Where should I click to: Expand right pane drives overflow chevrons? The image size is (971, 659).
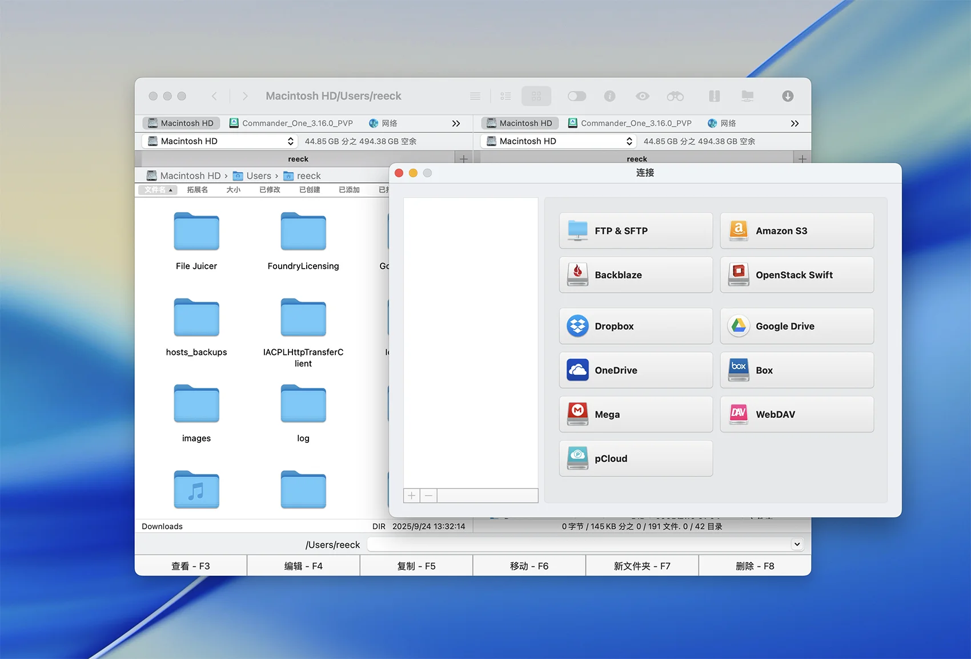click(795, 123)
